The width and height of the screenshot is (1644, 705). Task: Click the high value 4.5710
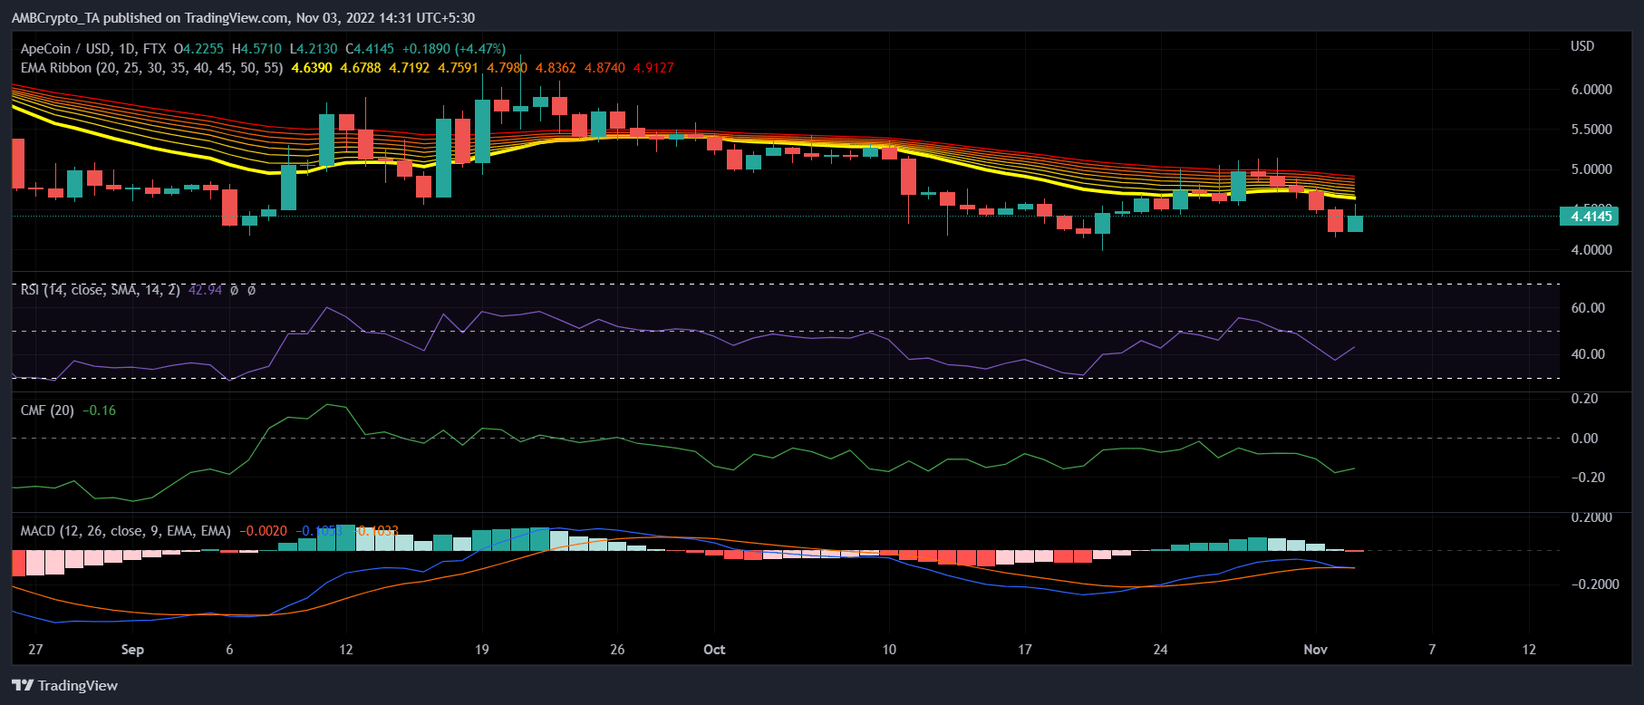tap(262, 49)
